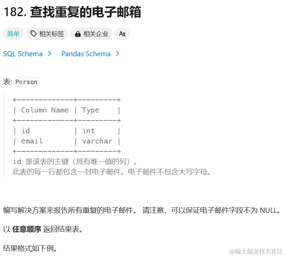285x257 pixels.
Task: Click the bold text 任意顺序
Action: [x=27, y=229]
